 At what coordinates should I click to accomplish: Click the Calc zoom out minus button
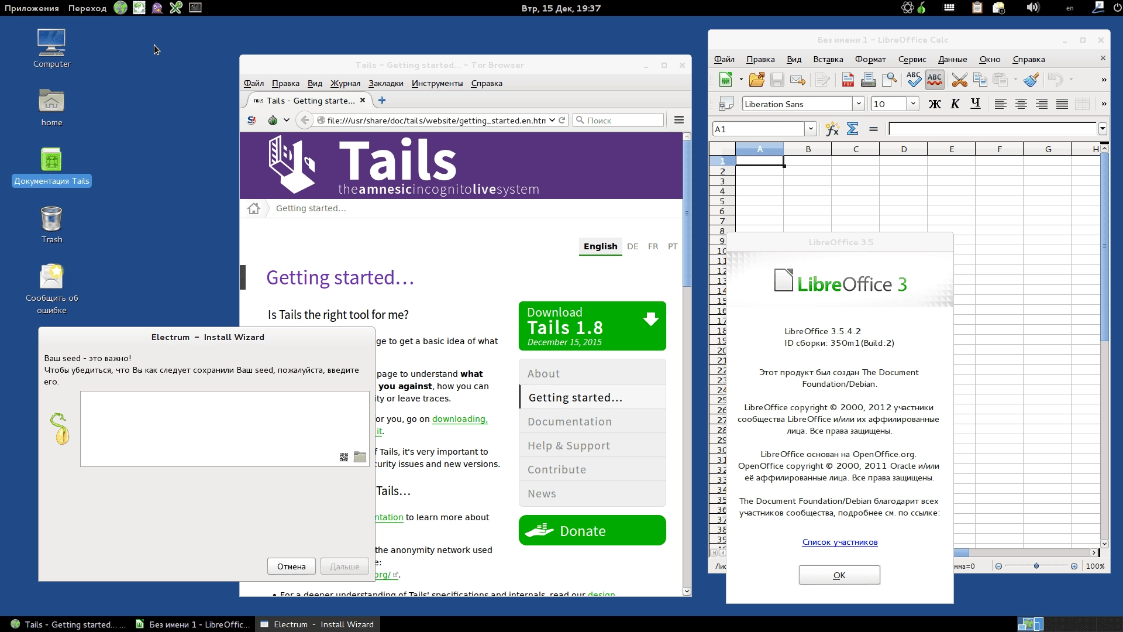[x=998, y=566]
